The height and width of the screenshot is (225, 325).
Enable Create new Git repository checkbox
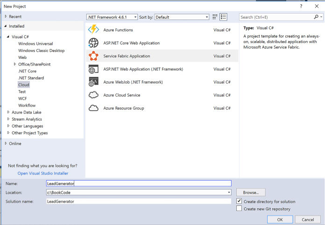click(x=239, y=208)
